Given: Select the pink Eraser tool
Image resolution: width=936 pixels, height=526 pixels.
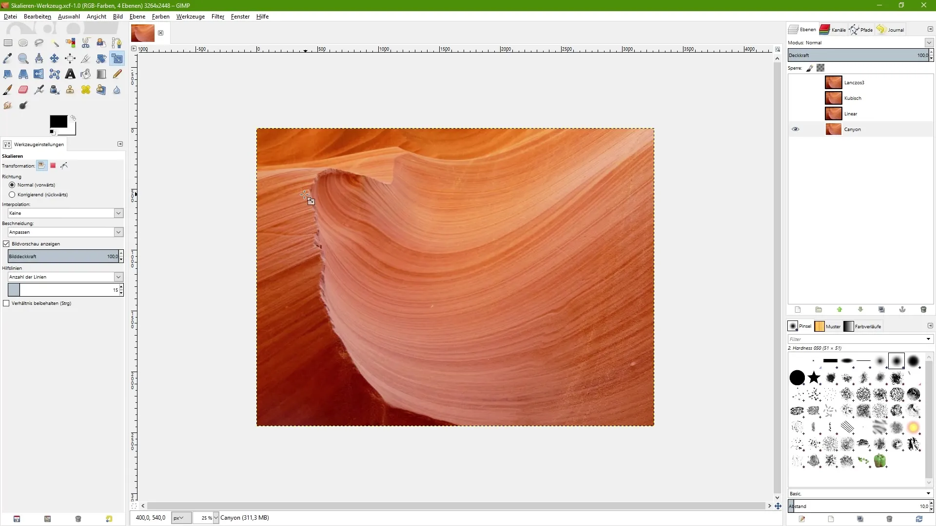Looking at the screenshot, I should pyautogui.click(x=23, y=90).
